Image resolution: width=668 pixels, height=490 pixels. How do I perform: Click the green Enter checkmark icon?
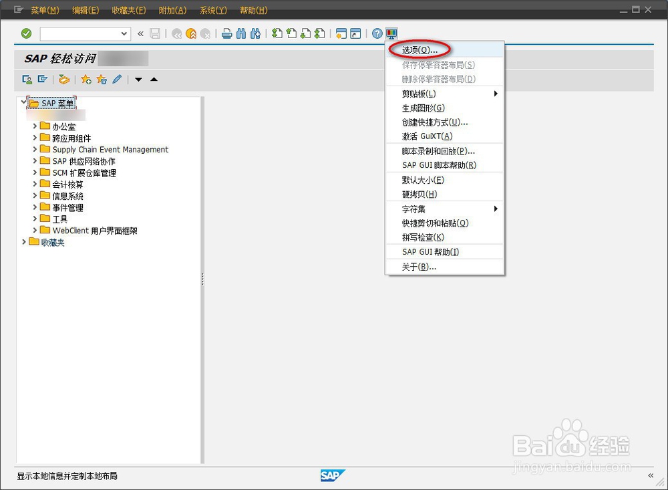click(27, 33)
